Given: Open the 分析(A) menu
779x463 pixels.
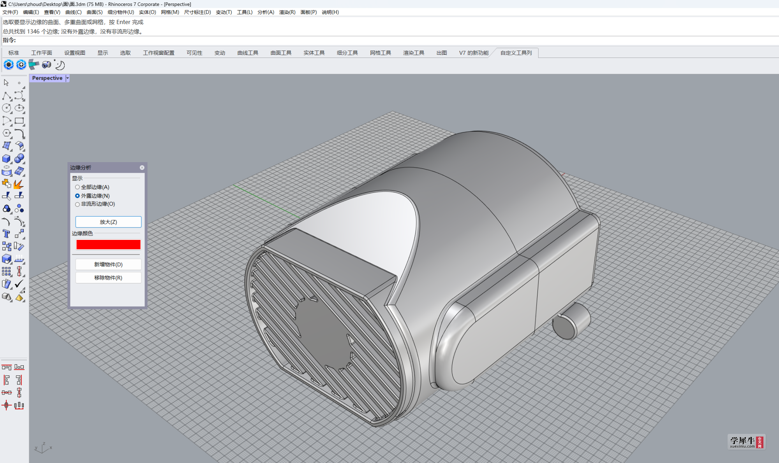Looking at the screenshot, I should coord(266,12).
